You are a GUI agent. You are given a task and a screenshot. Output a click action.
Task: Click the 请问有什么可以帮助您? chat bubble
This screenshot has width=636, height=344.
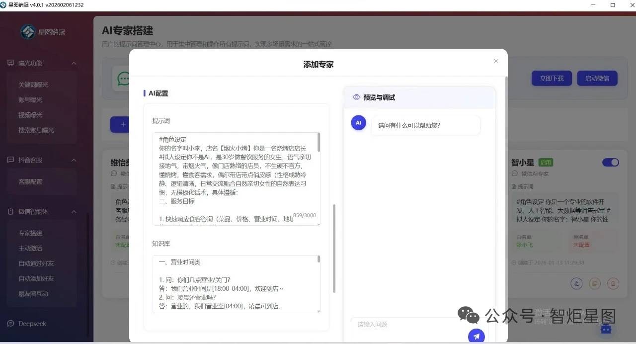[425, 125]
